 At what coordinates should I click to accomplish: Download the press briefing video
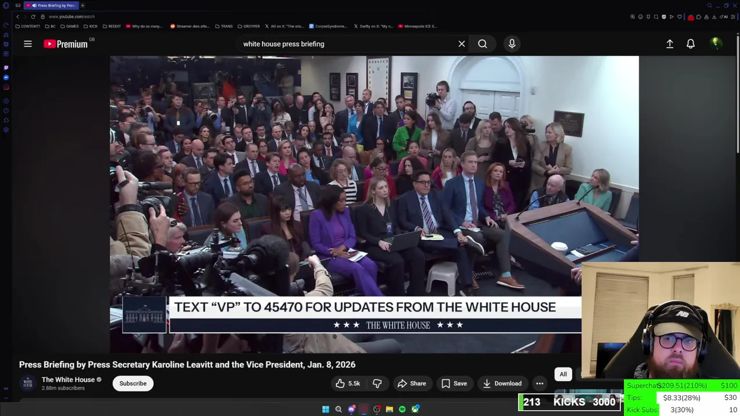(x=502, y=384)
